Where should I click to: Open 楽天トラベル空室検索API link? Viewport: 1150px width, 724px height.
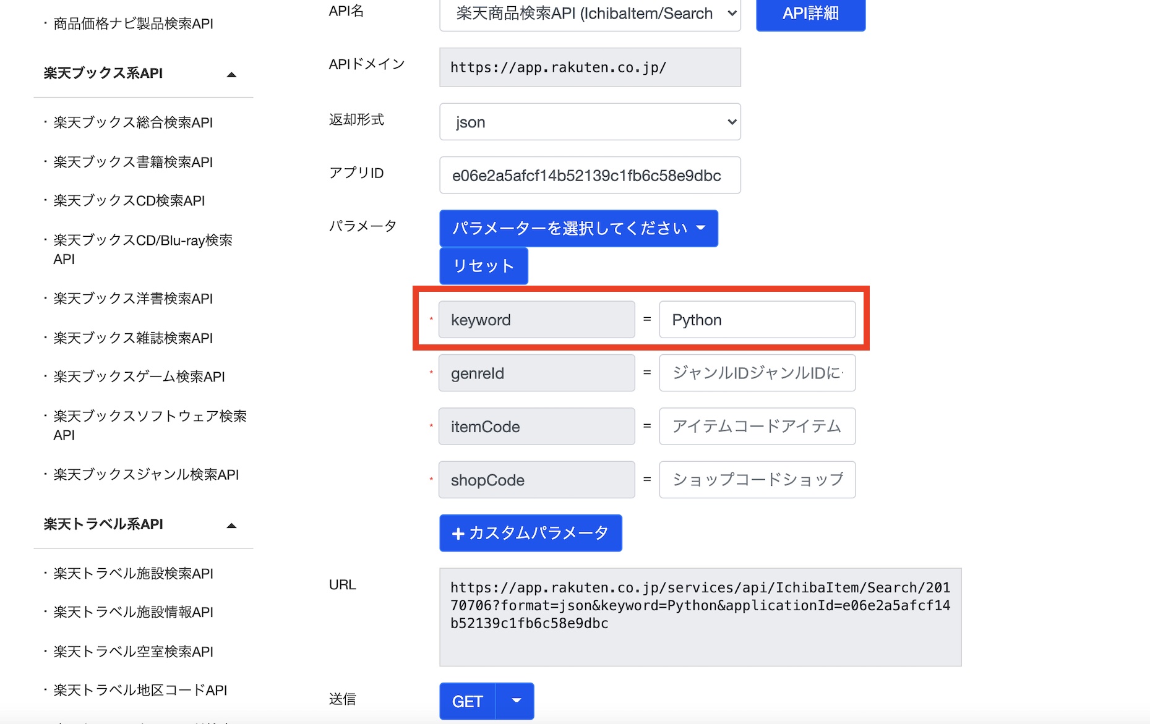point(133,652)
